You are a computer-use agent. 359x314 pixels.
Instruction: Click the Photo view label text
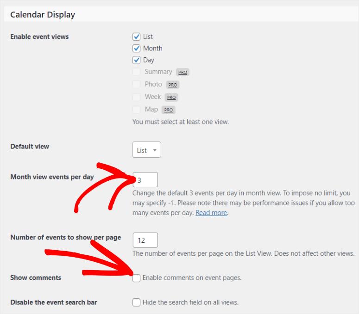click(153, 84)
